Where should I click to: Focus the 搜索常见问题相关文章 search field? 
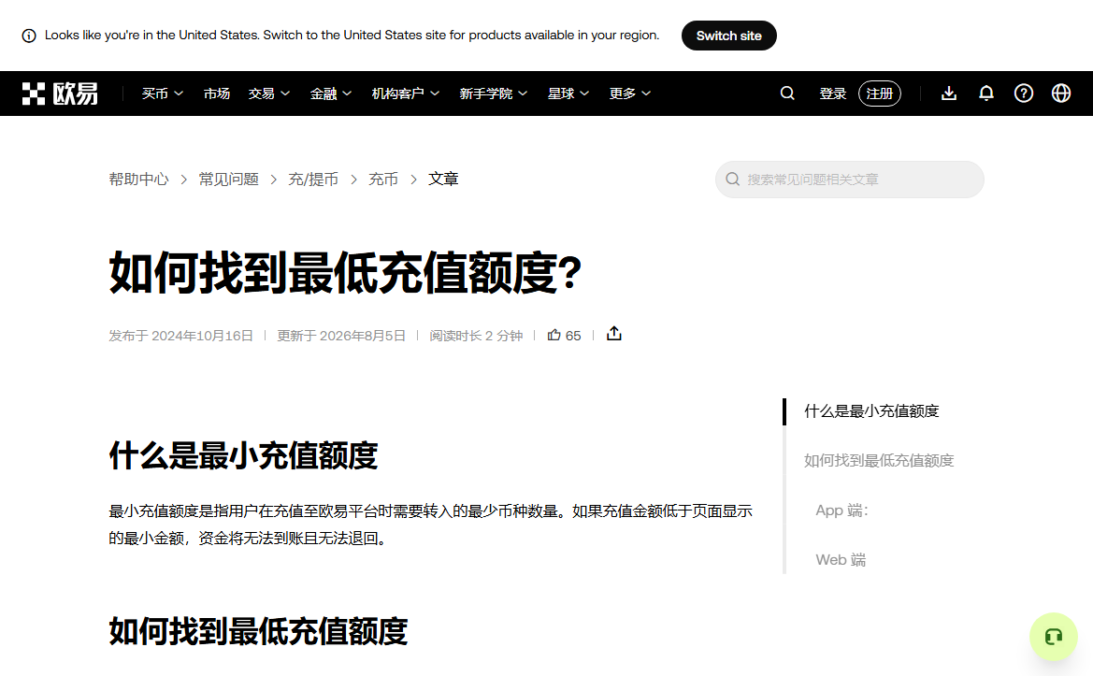click(850, 180)
